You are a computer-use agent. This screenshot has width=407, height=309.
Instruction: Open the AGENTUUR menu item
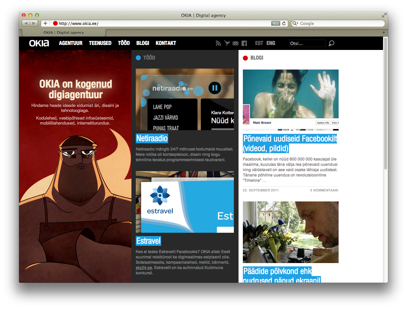(71, 43)
